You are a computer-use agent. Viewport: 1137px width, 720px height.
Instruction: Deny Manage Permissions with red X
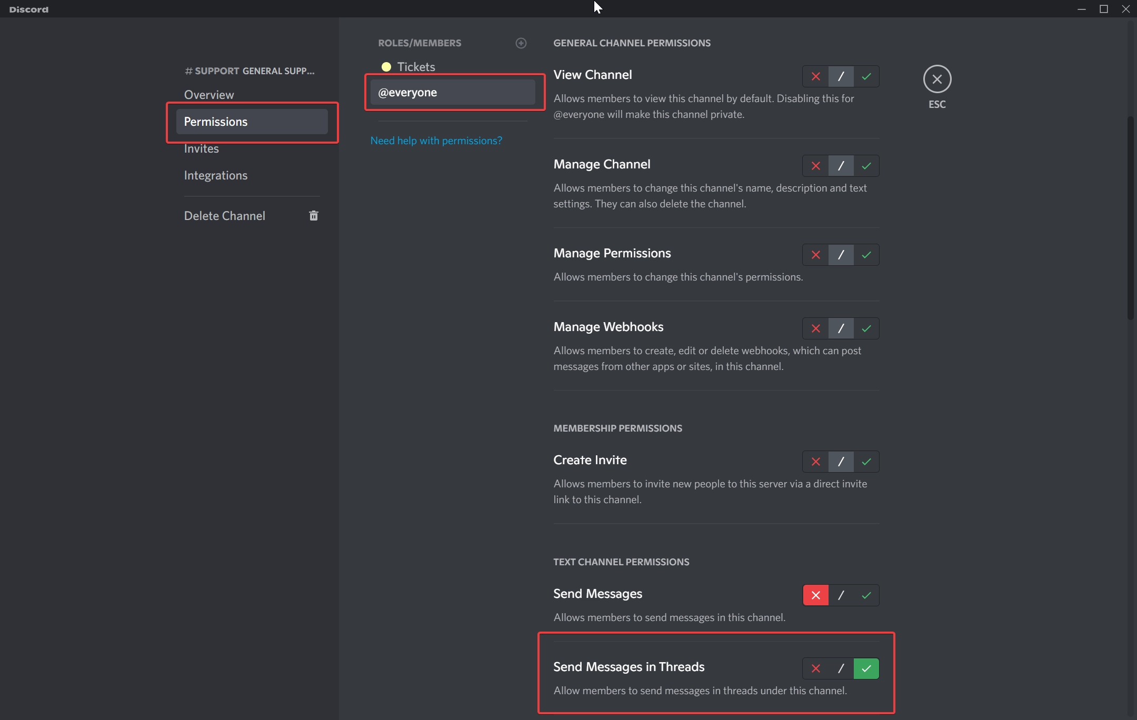(x=815, y=255)
